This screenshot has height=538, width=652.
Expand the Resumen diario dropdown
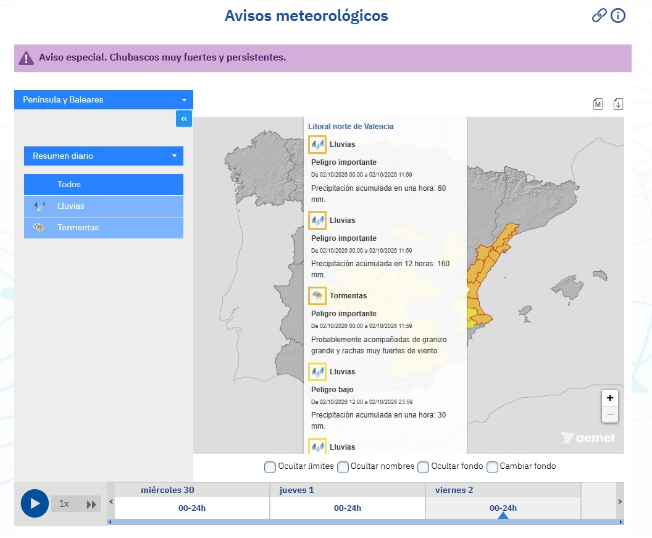[104, 156]
